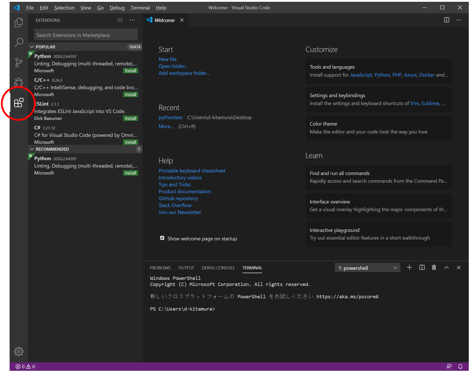Open the feedback icon in status bar
The height and width of the screenshot is (372, 470).
(x=449, y=367)
